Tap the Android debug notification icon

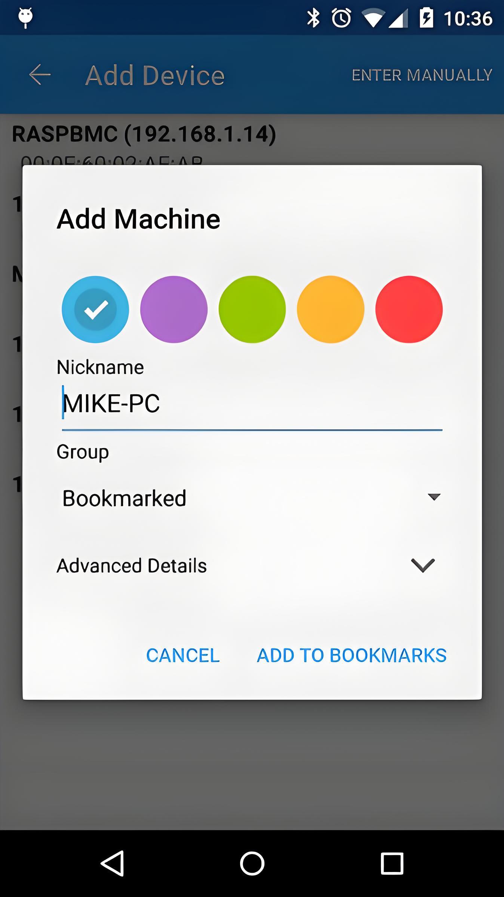[x=25, y=18]
